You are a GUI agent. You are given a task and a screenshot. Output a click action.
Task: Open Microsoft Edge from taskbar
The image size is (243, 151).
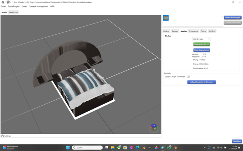138,148
